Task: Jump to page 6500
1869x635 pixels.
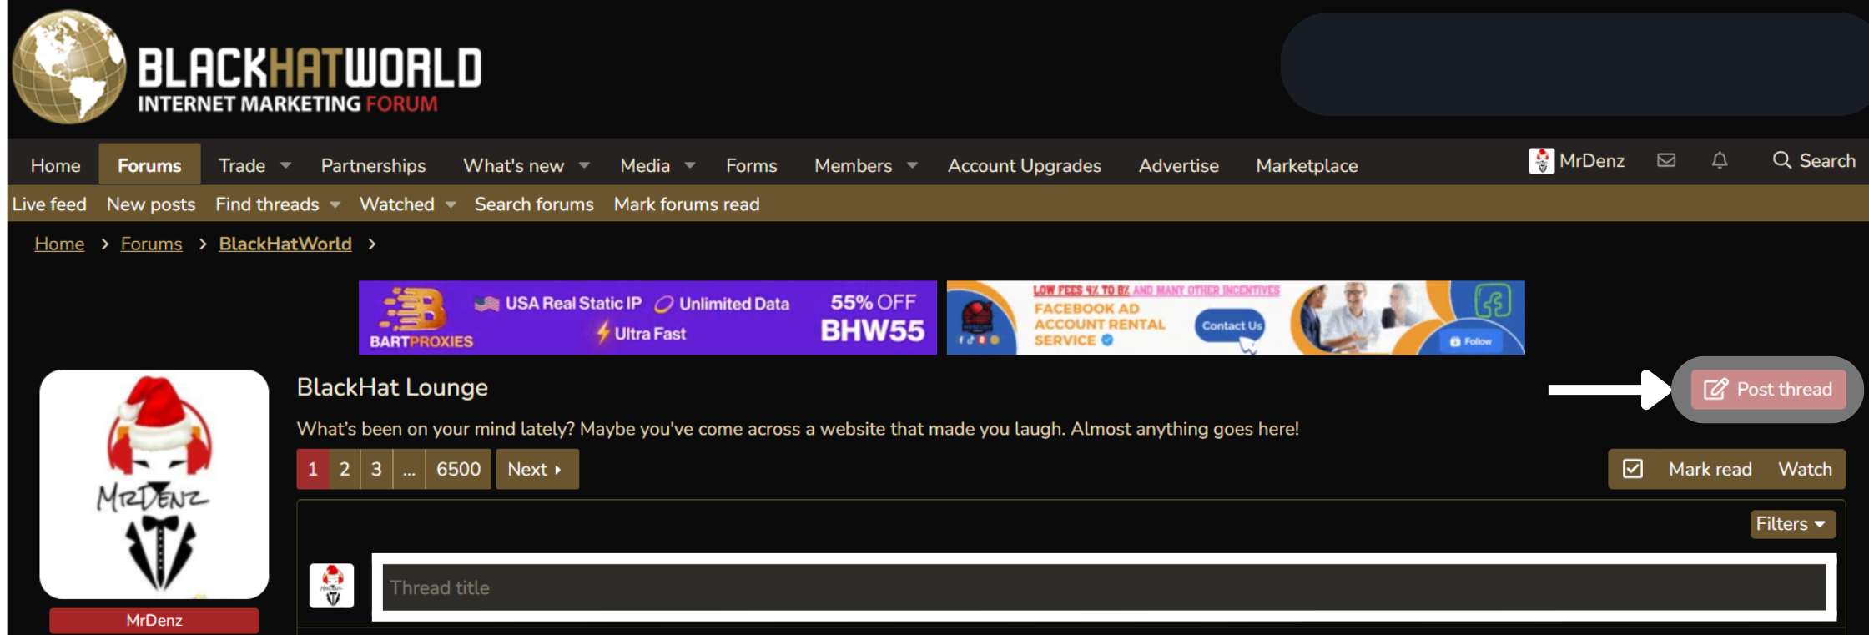Action: click(459, 469)
